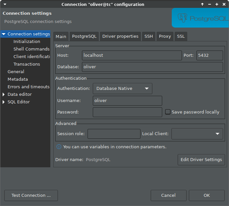
Task: Click the info icon beside variables hint
Action: tap(59, 147)
